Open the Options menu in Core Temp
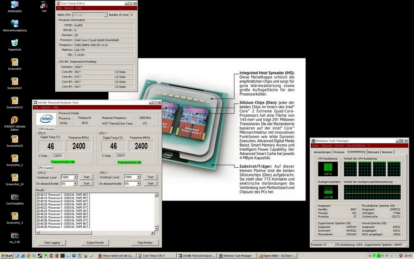 click(x=69, y=8)
